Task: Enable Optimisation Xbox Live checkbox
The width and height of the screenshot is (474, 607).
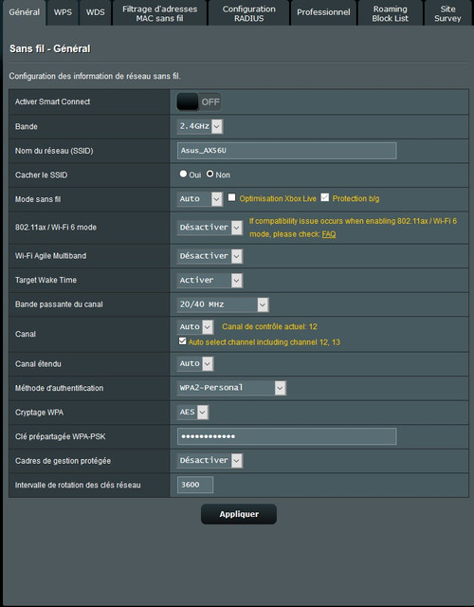Action: pos(231,198)
